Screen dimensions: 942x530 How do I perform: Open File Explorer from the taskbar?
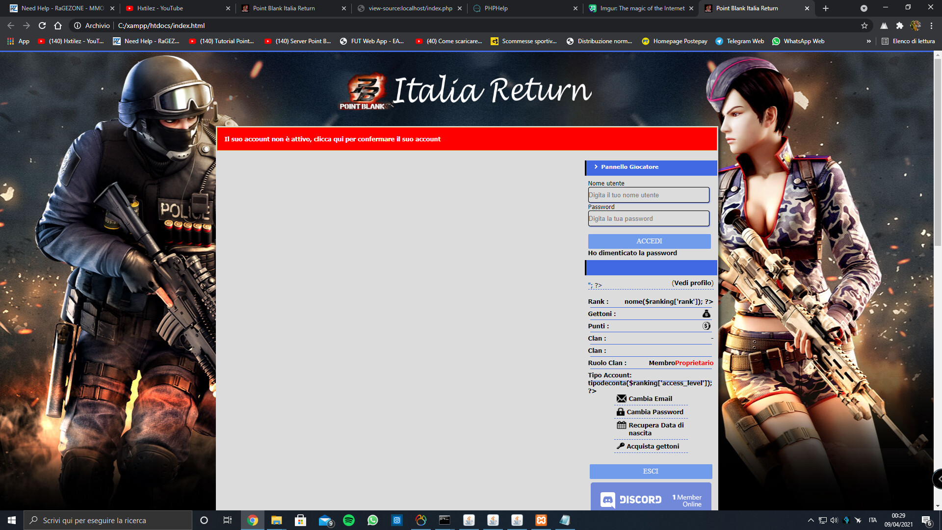click(277, 520)
